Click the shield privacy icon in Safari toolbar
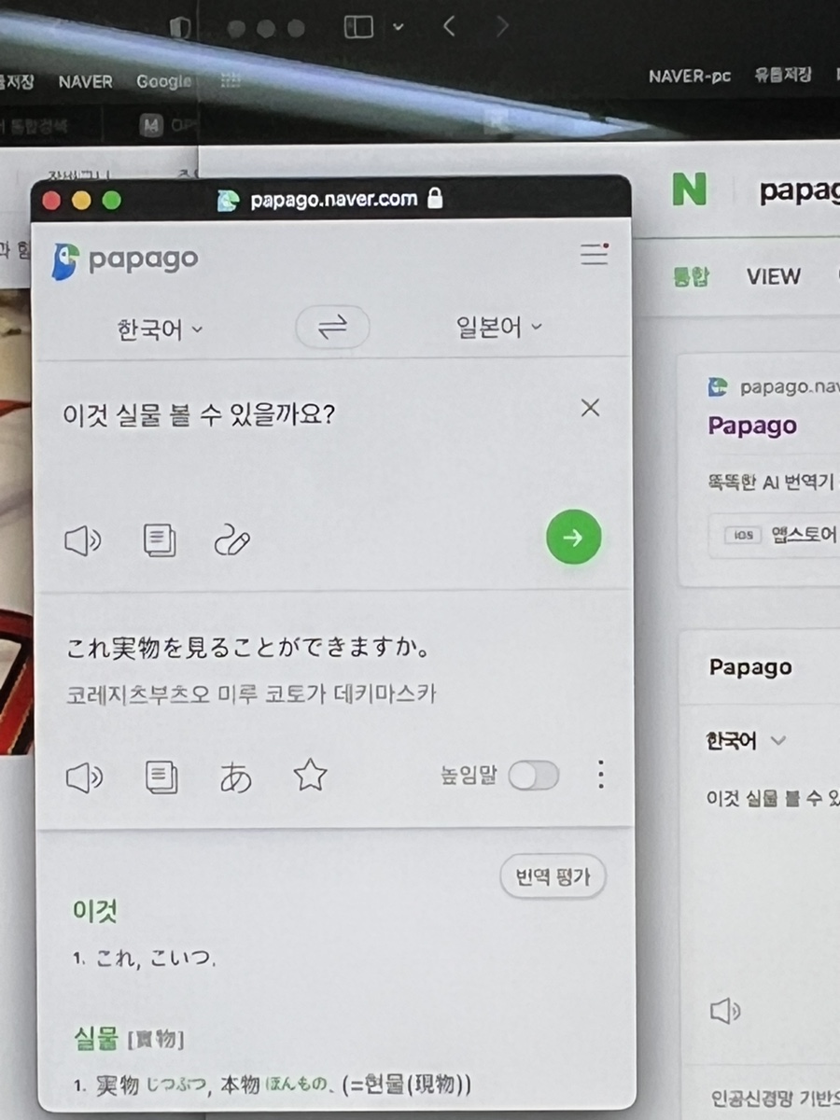Screen dimensions: 840x1120 180,28
